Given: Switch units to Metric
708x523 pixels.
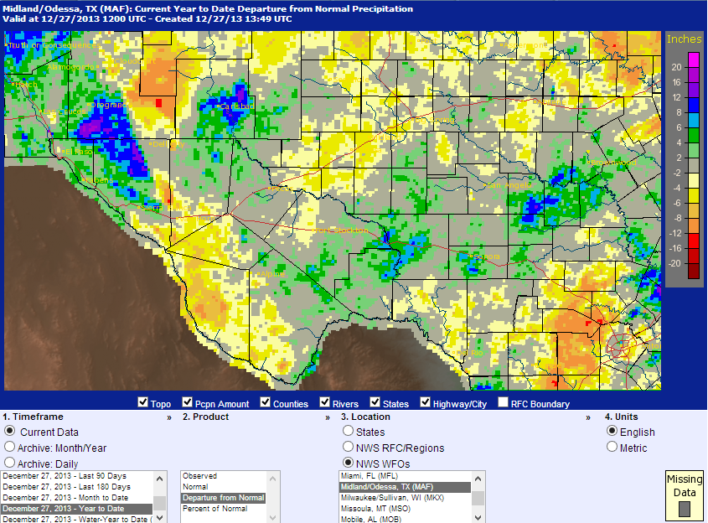Looking at the screenshot, I should click(612, 446).
